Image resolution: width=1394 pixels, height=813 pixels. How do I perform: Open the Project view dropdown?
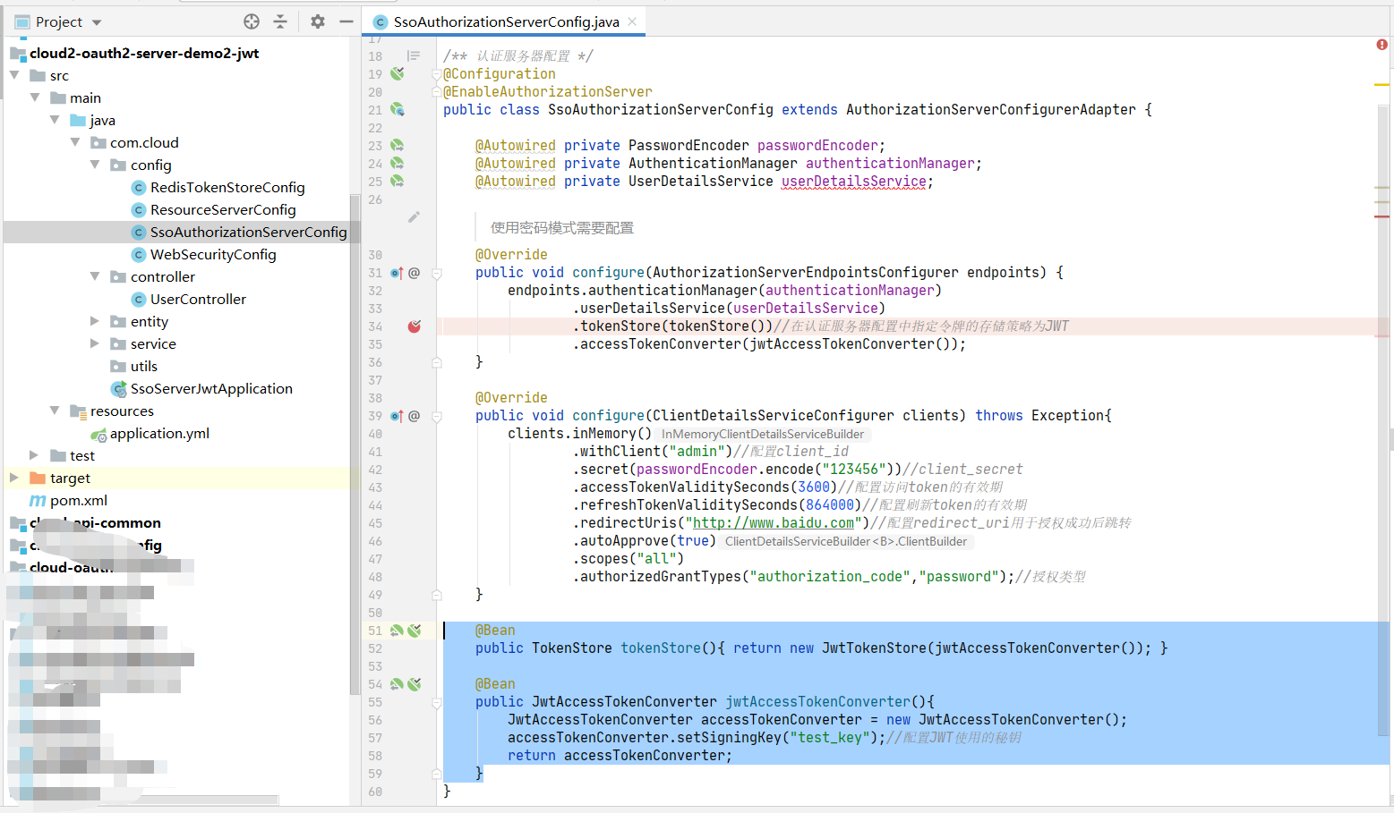point(97,22)
